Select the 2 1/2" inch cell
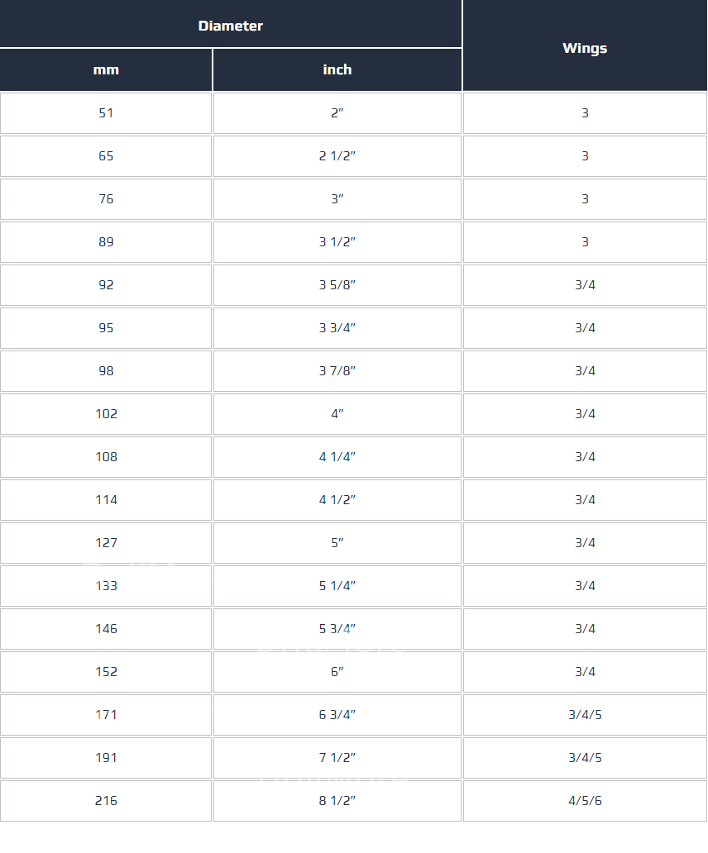Viewport: 708px width, 853px height. [x=337, y=156]
